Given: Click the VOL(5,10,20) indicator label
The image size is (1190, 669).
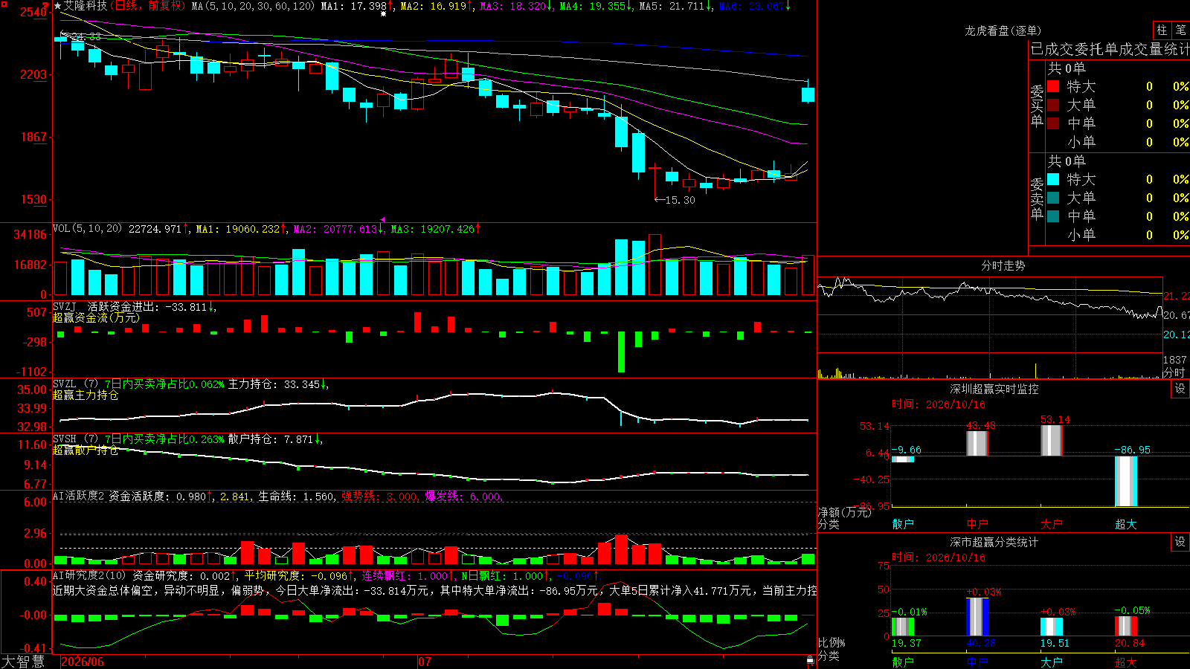Looking at the screenshot, I should point(87,229).
